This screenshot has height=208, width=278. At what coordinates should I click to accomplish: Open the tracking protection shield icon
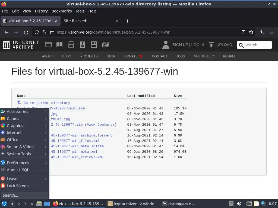coord(37,32)
